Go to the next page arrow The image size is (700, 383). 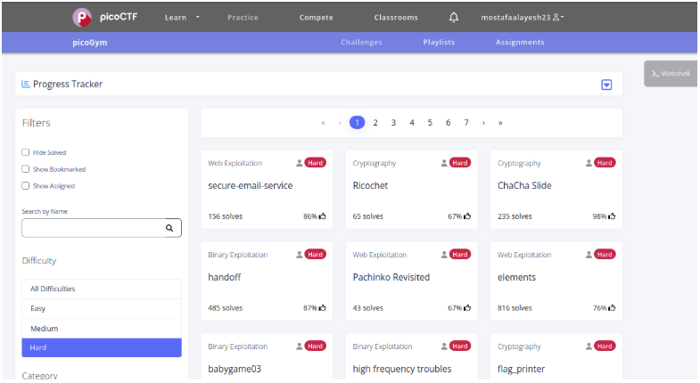[483, 123]
